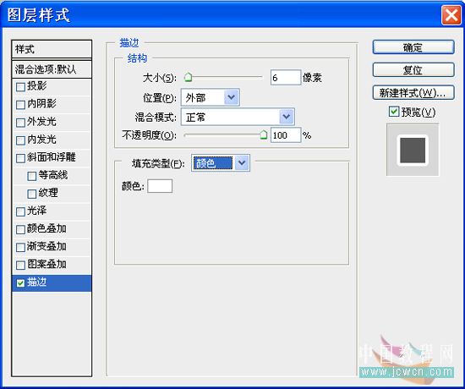Click the 确定 OK button
465x389 pixels.
pyautogui.click(x=413, y=47)
